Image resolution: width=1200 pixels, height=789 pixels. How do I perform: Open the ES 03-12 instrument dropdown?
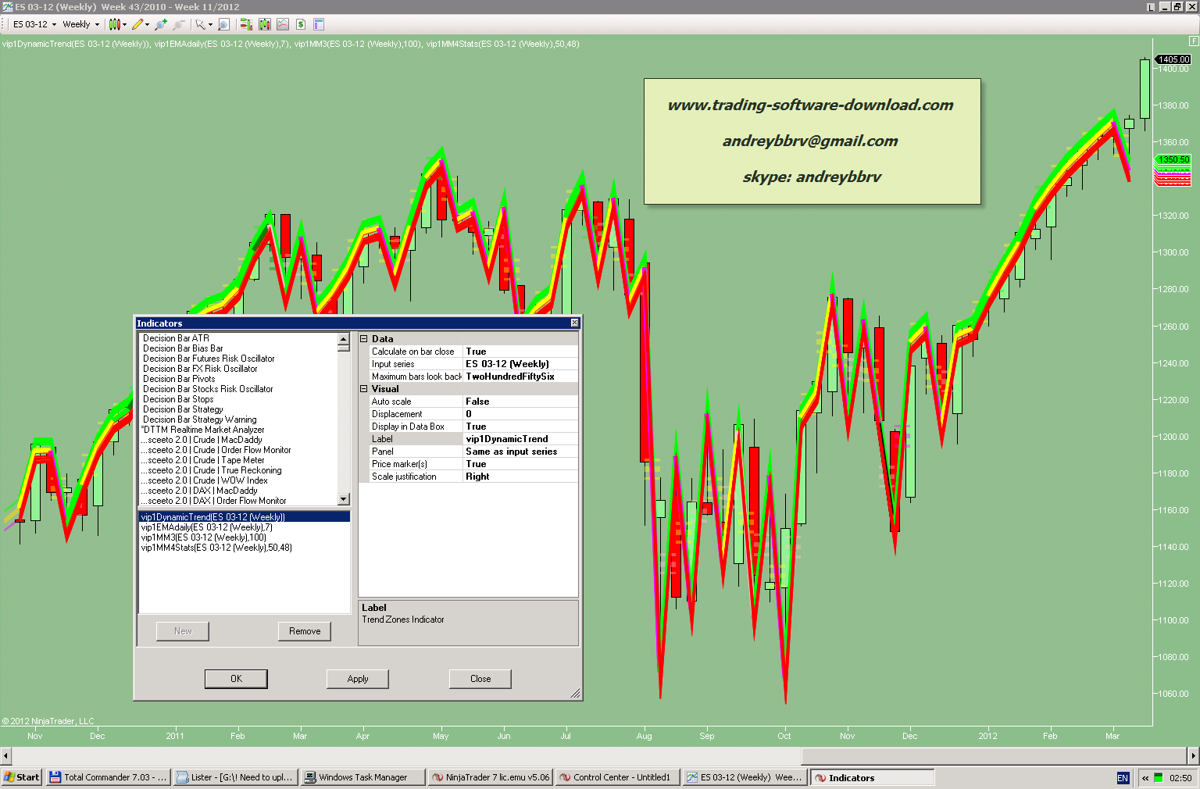[34, 24]
